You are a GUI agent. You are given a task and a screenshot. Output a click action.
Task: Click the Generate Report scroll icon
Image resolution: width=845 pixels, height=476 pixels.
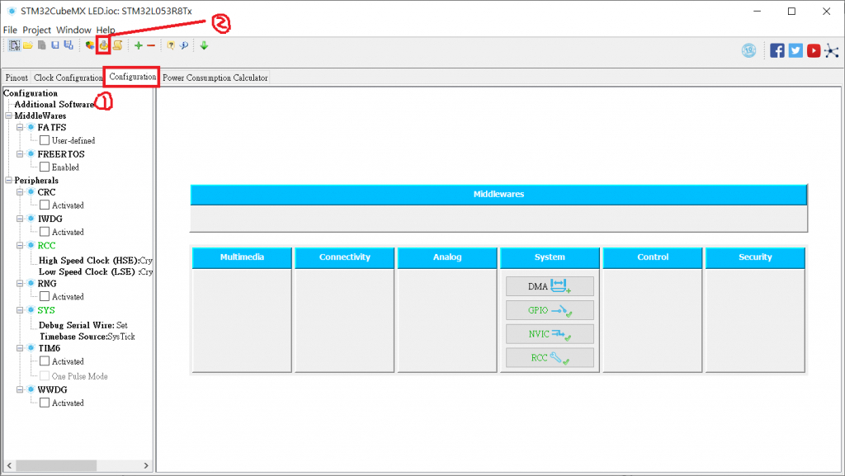click(x=117, y=45)
